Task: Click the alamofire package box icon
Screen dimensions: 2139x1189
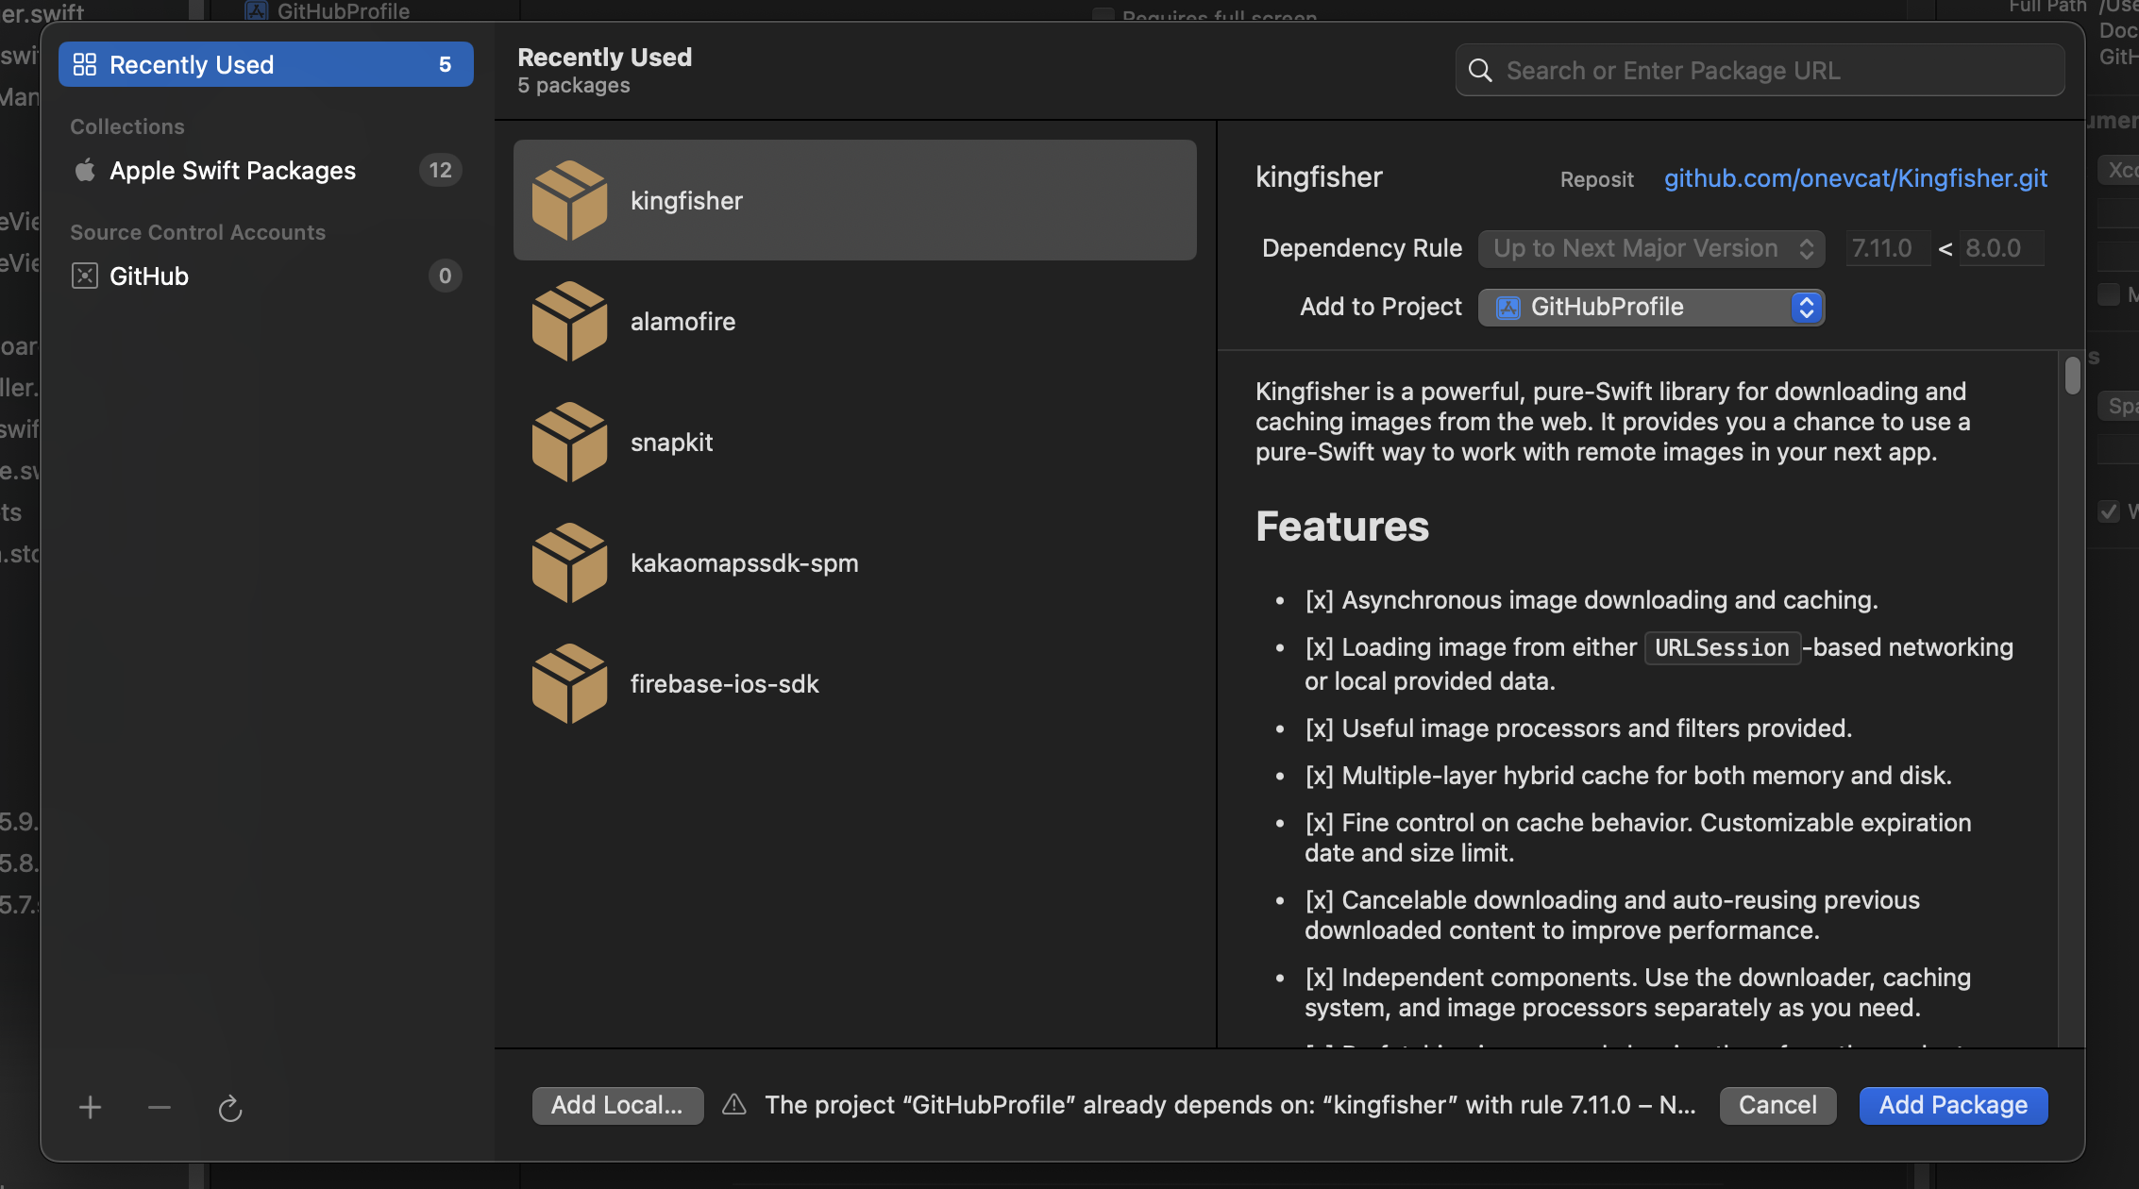Action: click(569, 321)
